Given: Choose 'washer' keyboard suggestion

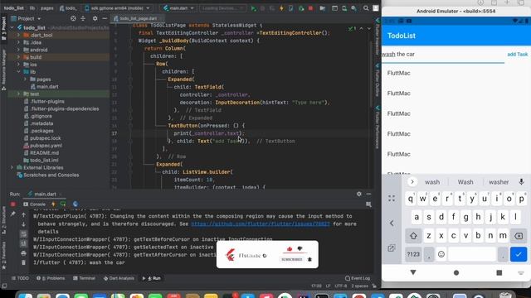Looking at the screenshot, I should point(499,182).
